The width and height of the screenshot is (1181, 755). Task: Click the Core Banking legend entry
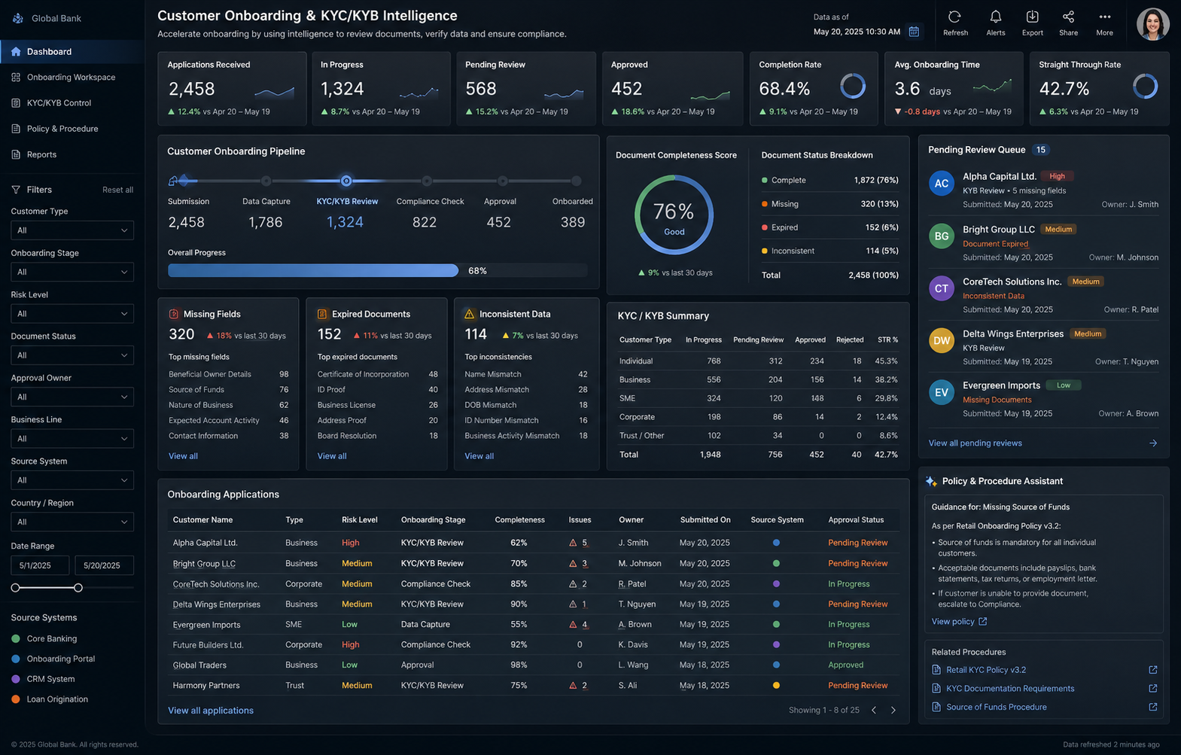(x=44, y=639)
